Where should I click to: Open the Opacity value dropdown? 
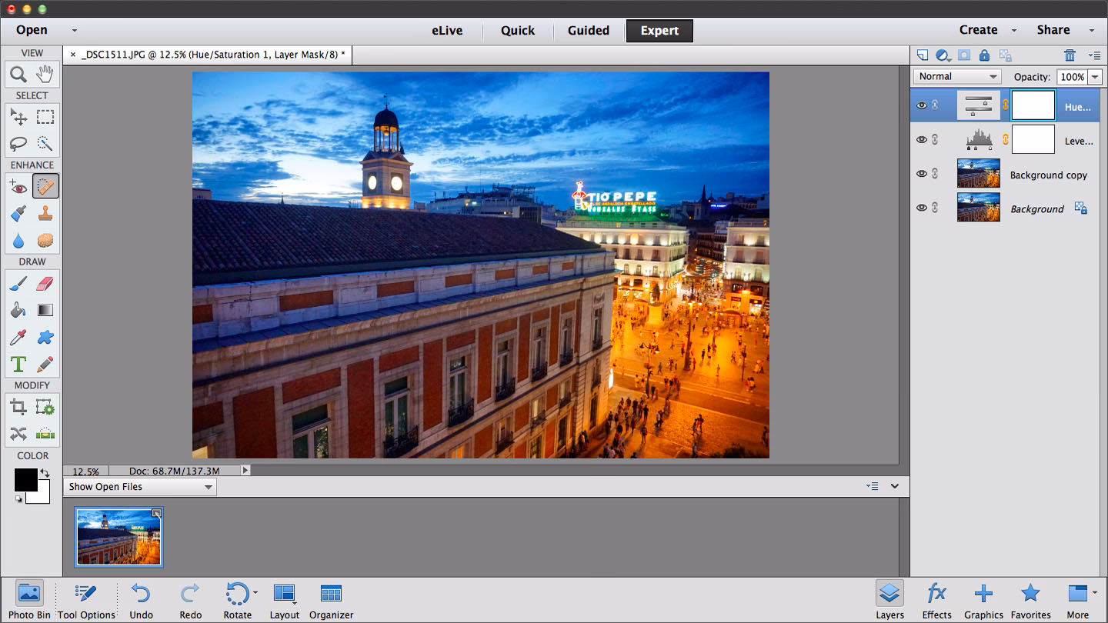click(1096, 76)
